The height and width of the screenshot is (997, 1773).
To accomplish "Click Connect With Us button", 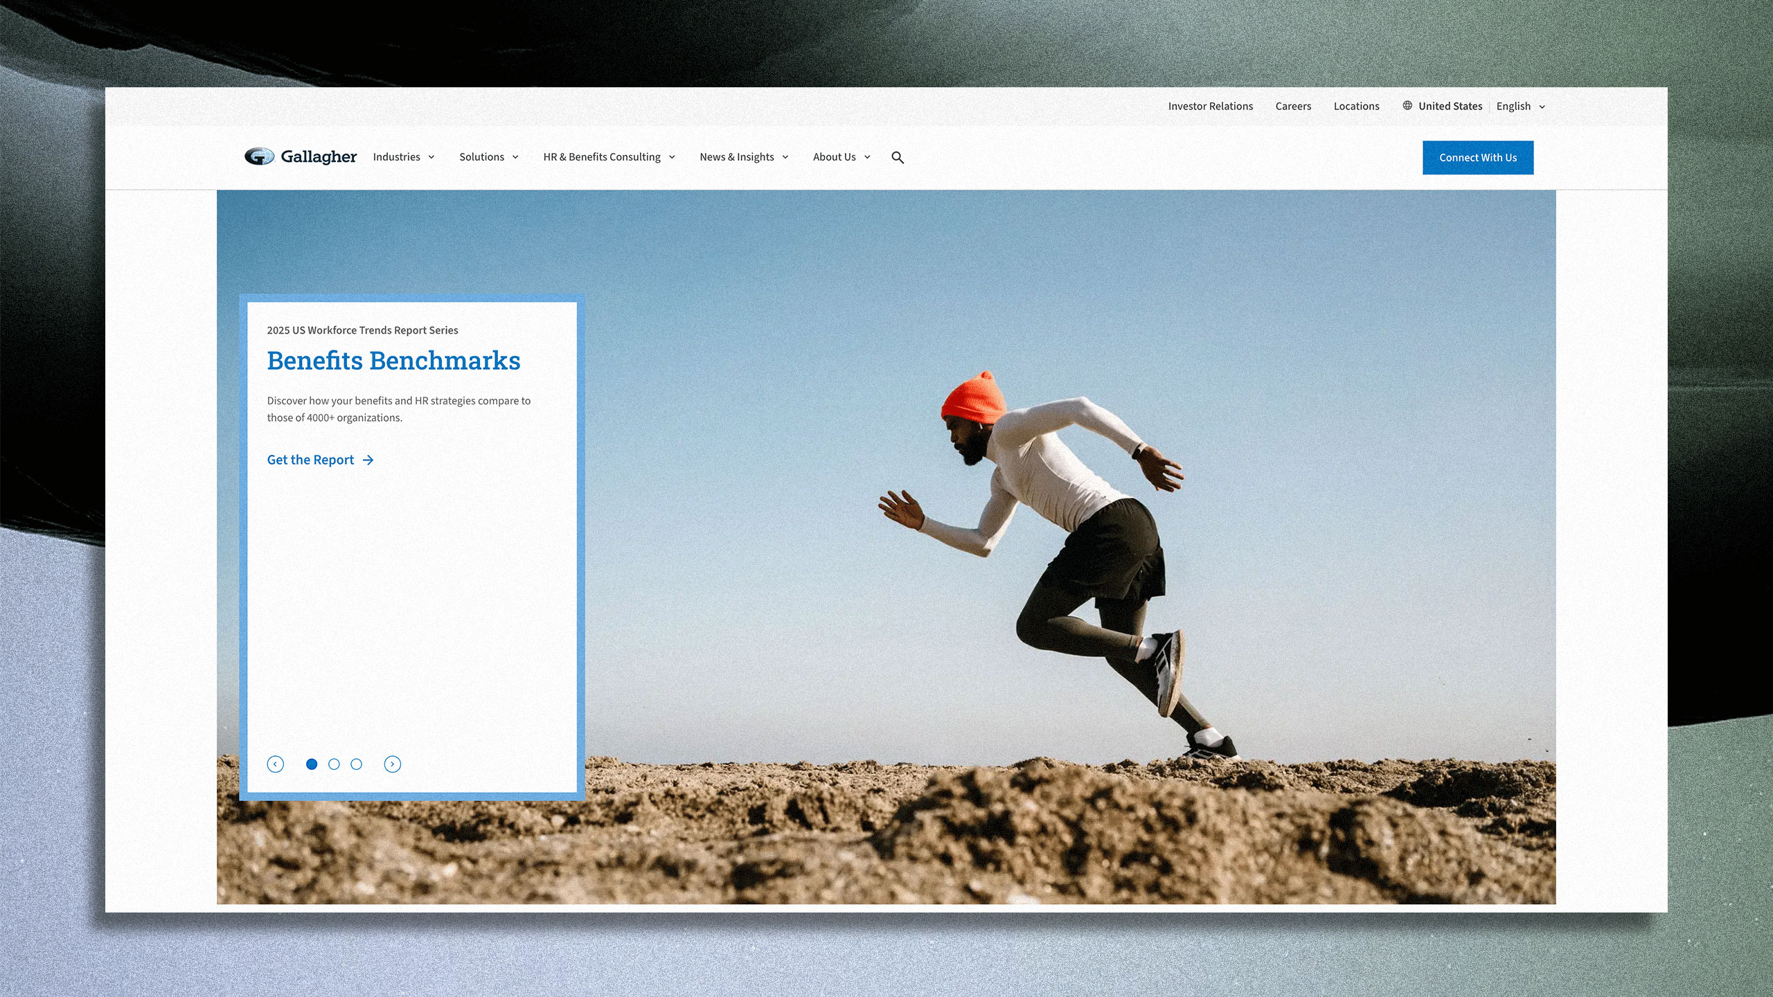I will click(1478, 158).
